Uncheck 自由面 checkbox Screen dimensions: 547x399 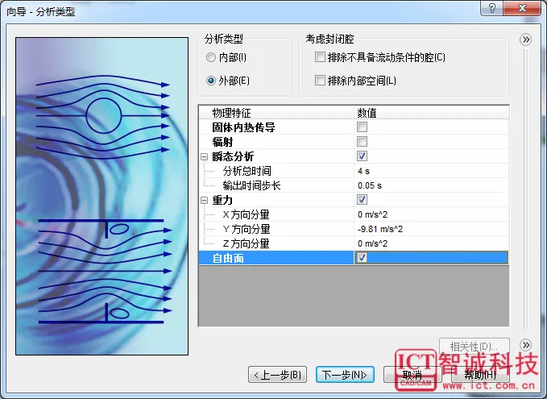(x=362, y=258)
